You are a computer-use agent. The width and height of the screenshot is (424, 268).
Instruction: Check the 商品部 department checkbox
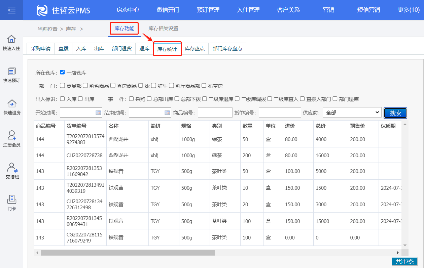[62, 86]
